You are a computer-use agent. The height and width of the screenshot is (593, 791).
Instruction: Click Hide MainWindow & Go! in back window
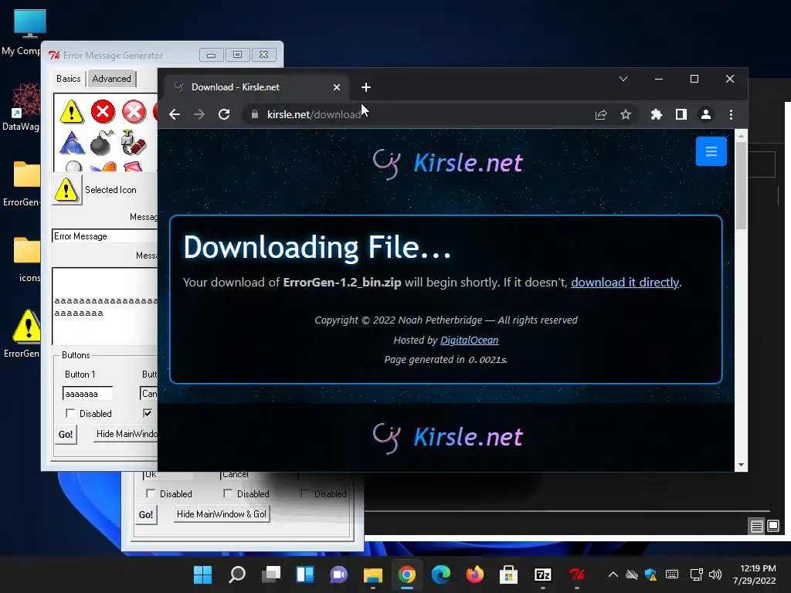click(222, 514)
